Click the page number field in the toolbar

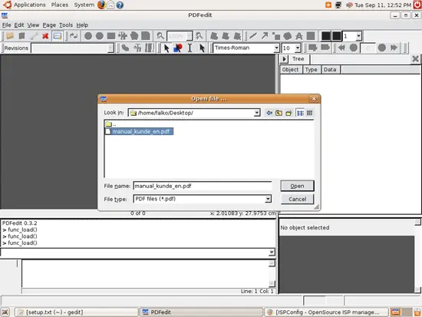point(368,48)
